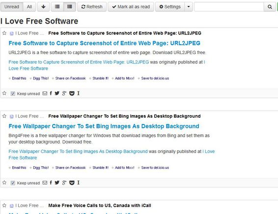278x214 pixels.
Task: Click 'Save to del.icio.us' under URL2JPEG article
Action: (x=155, y=78)
